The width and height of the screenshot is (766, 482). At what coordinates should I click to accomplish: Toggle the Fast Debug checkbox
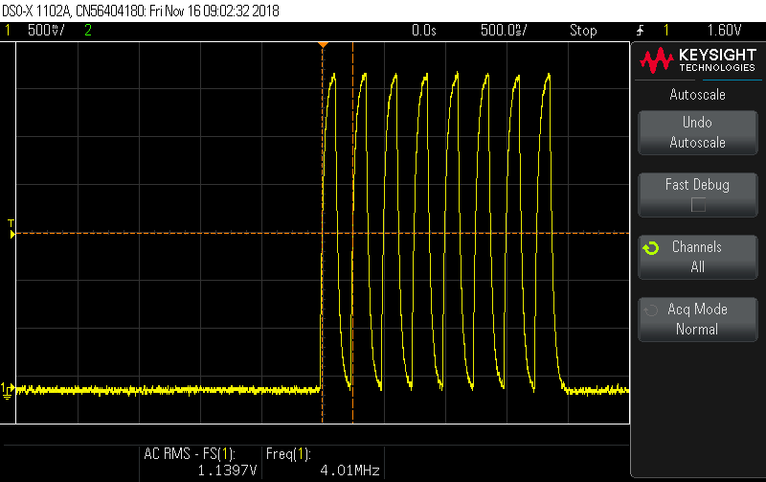coord(698,205)
